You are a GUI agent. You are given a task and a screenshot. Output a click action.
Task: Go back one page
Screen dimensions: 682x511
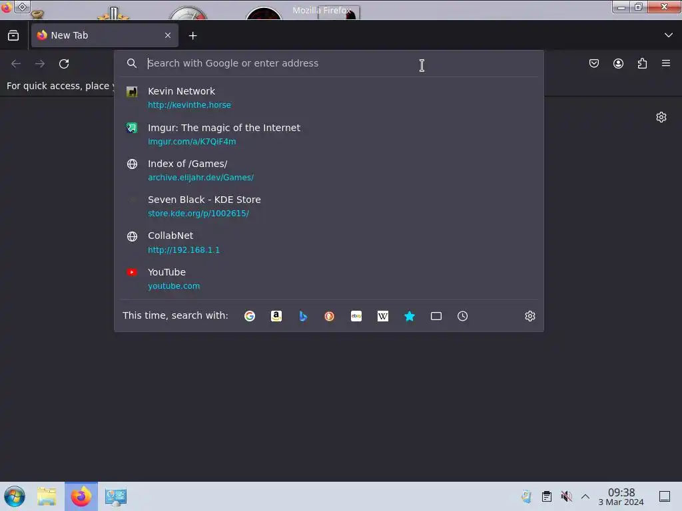[x=16, y=63]
